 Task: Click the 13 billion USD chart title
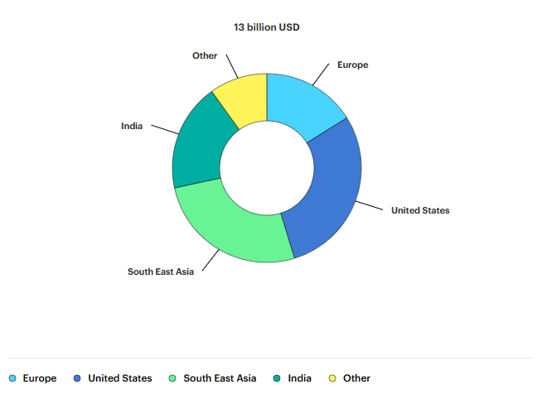[267, 27]
